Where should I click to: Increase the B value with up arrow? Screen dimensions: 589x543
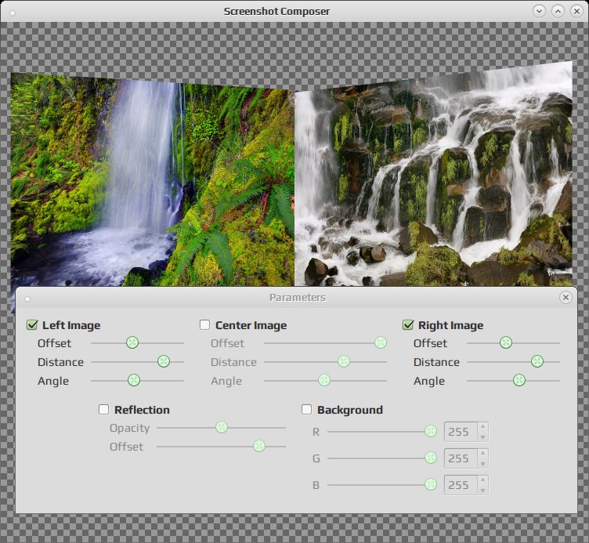click(482, 480)
